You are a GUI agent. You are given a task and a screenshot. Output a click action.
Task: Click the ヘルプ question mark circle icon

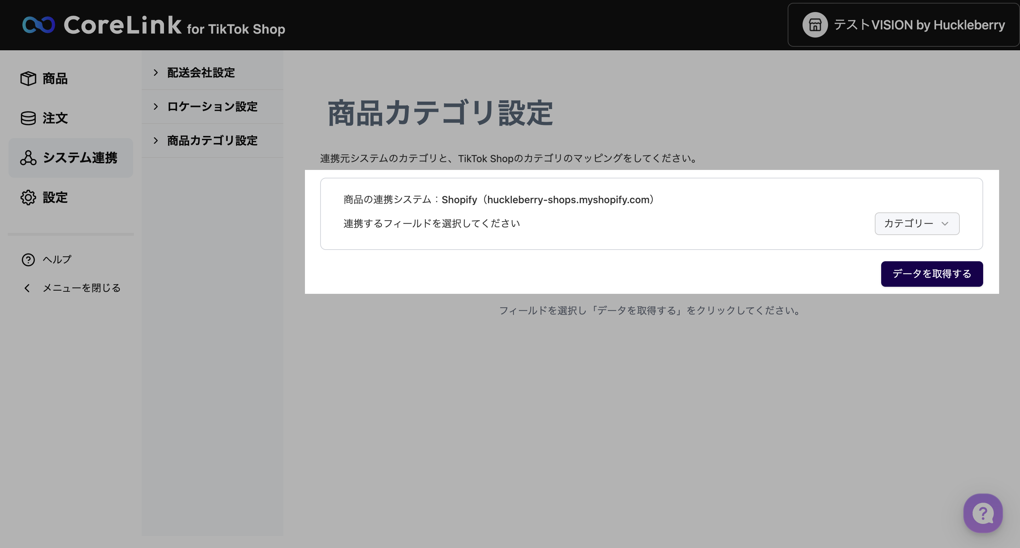28,259
